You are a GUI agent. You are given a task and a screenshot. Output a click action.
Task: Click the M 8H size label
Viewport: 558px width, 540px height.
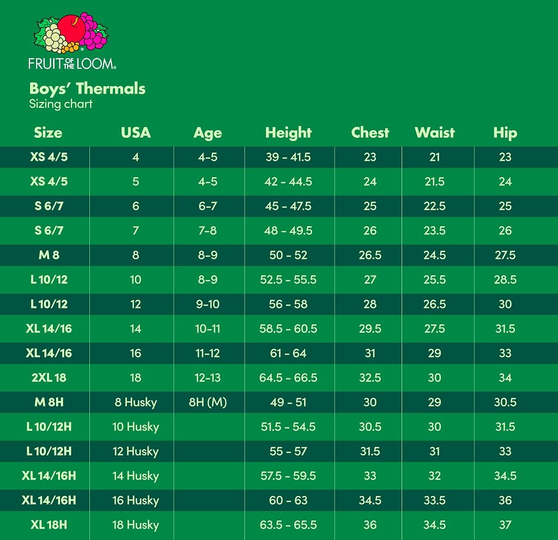[x=48, y=402]
